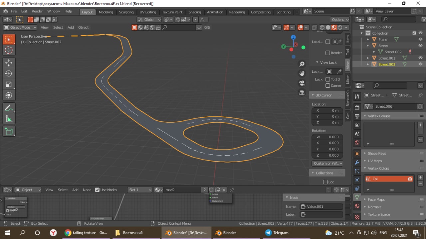
Task: Open the Object properties tab
Action: click(357, 154)
